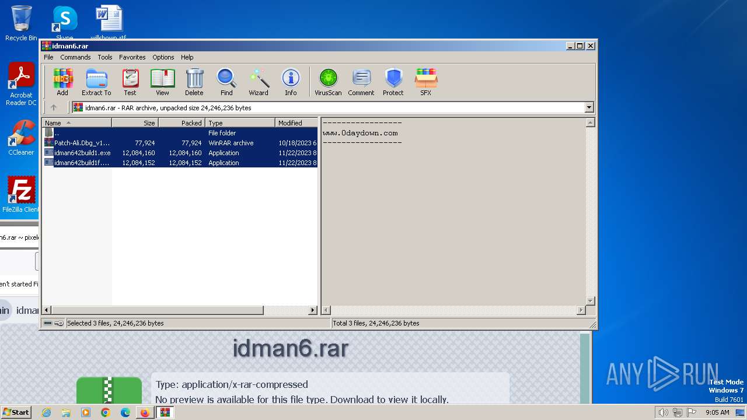This screenshot has height=420, width=747.
Task: Select idman642build1.exe file row
Action: [180, 153]
